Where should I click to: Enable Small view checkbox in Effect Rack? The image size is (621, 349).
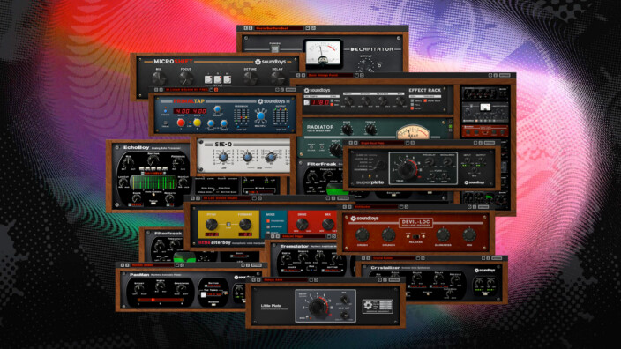[412, 100]
